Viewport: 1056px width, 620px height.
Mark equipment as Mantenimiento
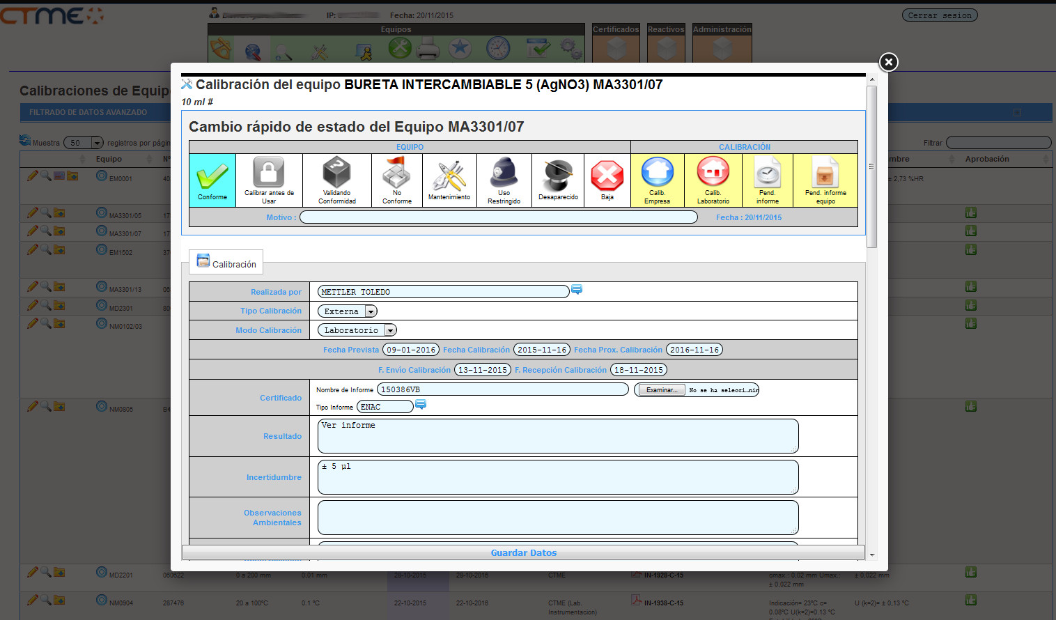pos(449,175)
